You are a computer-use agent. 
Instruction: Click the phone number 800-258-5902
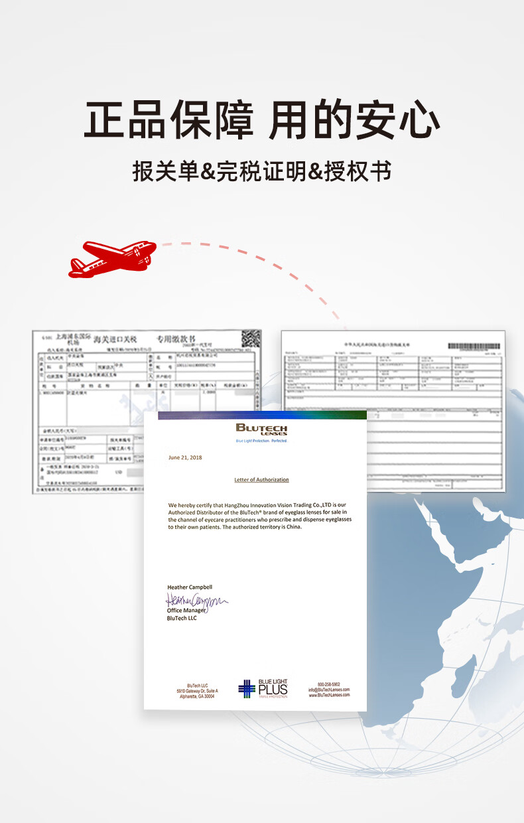329,684
